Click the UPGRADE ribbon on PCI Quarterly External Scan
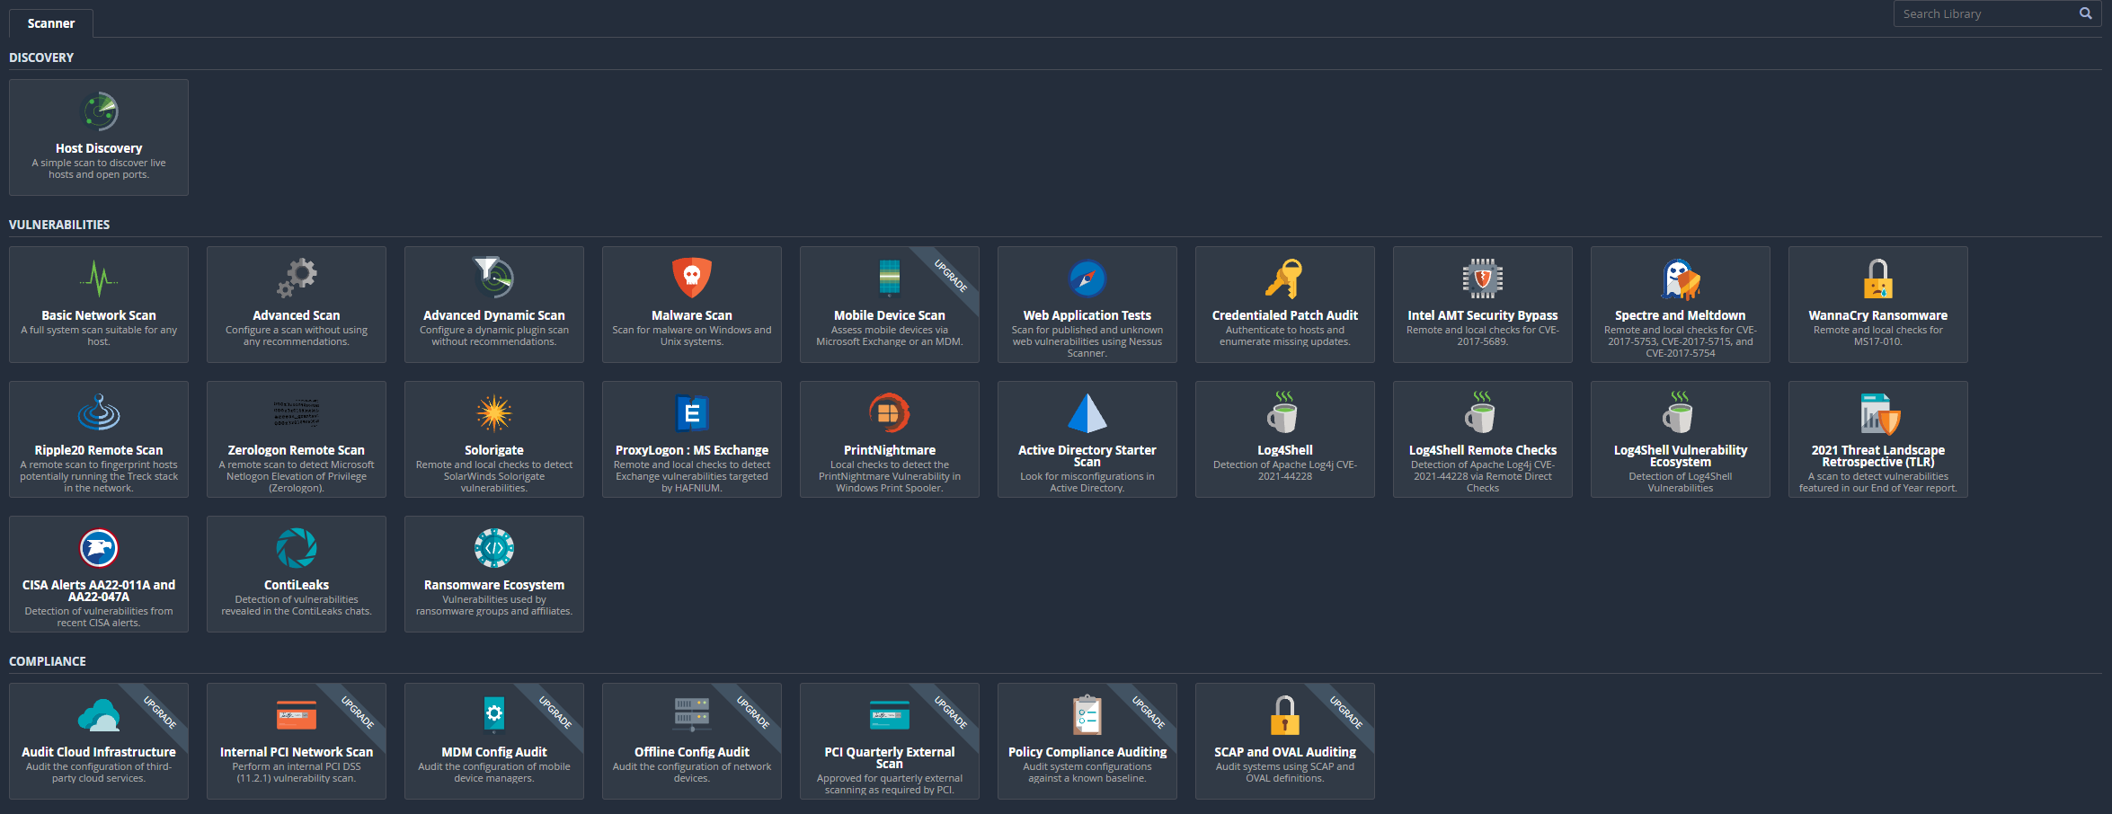The height and width of the screenshot is (814, 2112). click(x=951, y=712)
